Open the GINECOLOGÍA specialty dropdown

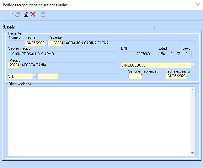click(193, 65)
